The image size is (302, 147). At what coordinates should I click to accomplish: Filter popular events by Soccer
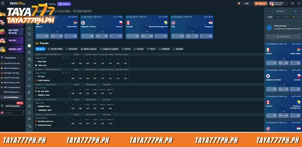pos(126,49)
